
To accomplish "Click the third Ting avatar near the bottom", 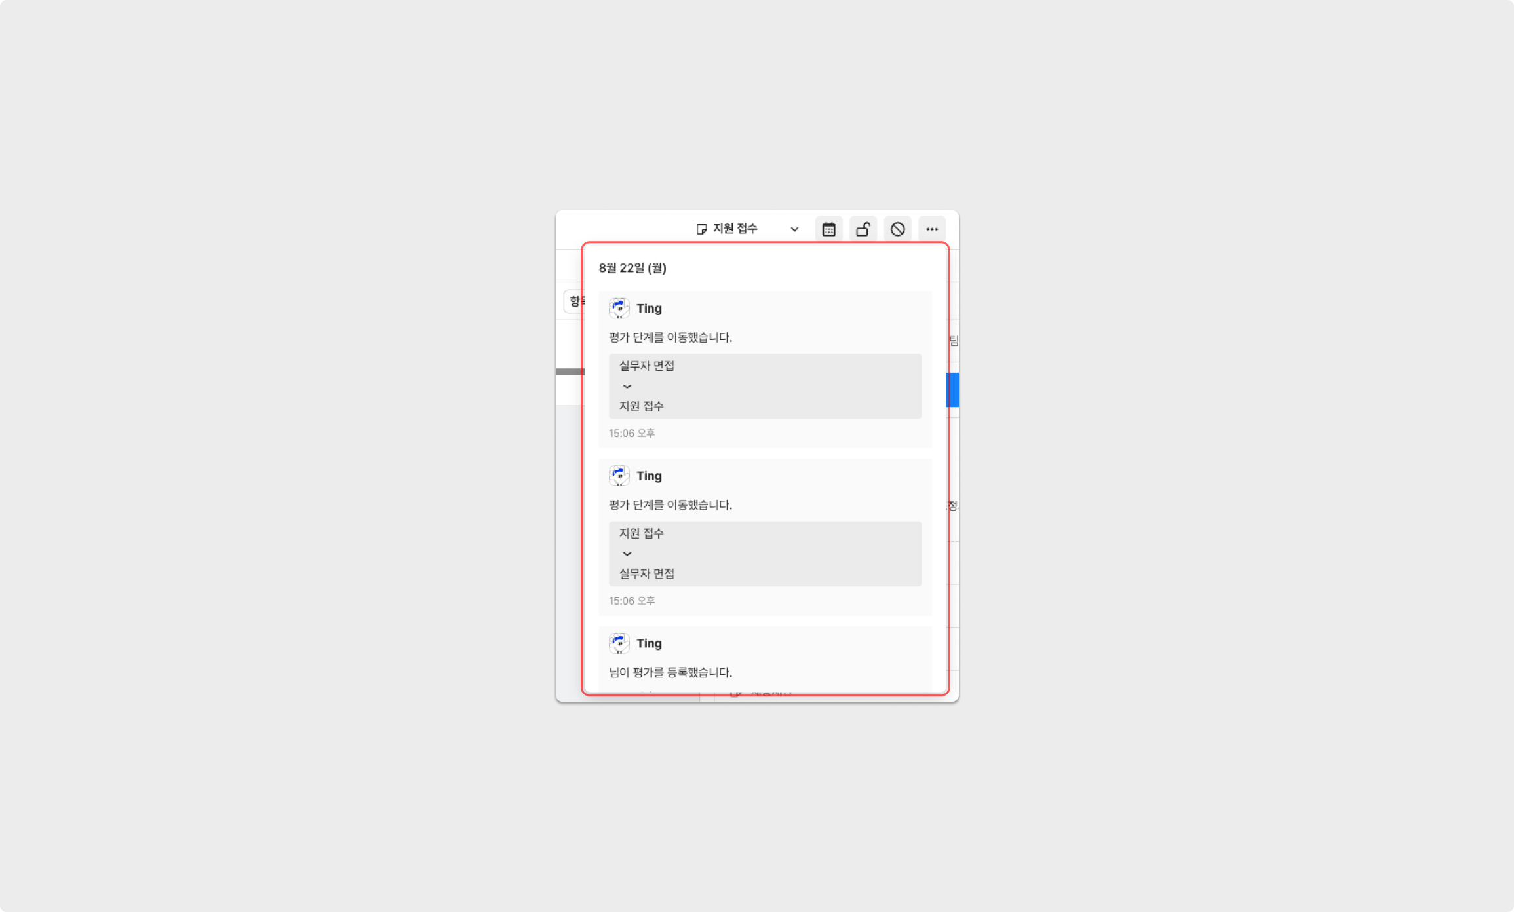I will pyautogui.click(x=619, y=643).
